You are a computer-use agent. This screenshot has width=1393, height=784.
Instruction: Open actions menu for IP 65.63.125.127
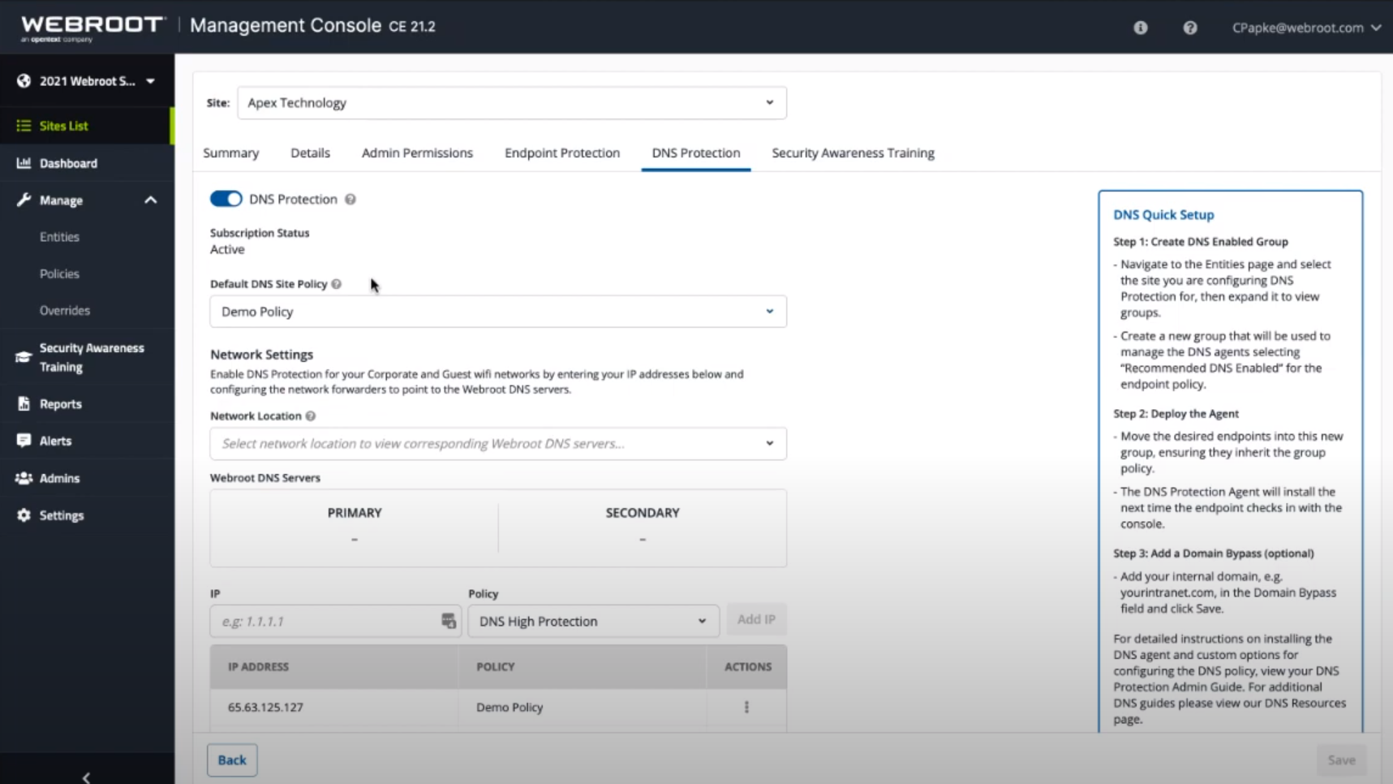click(746, 707)
